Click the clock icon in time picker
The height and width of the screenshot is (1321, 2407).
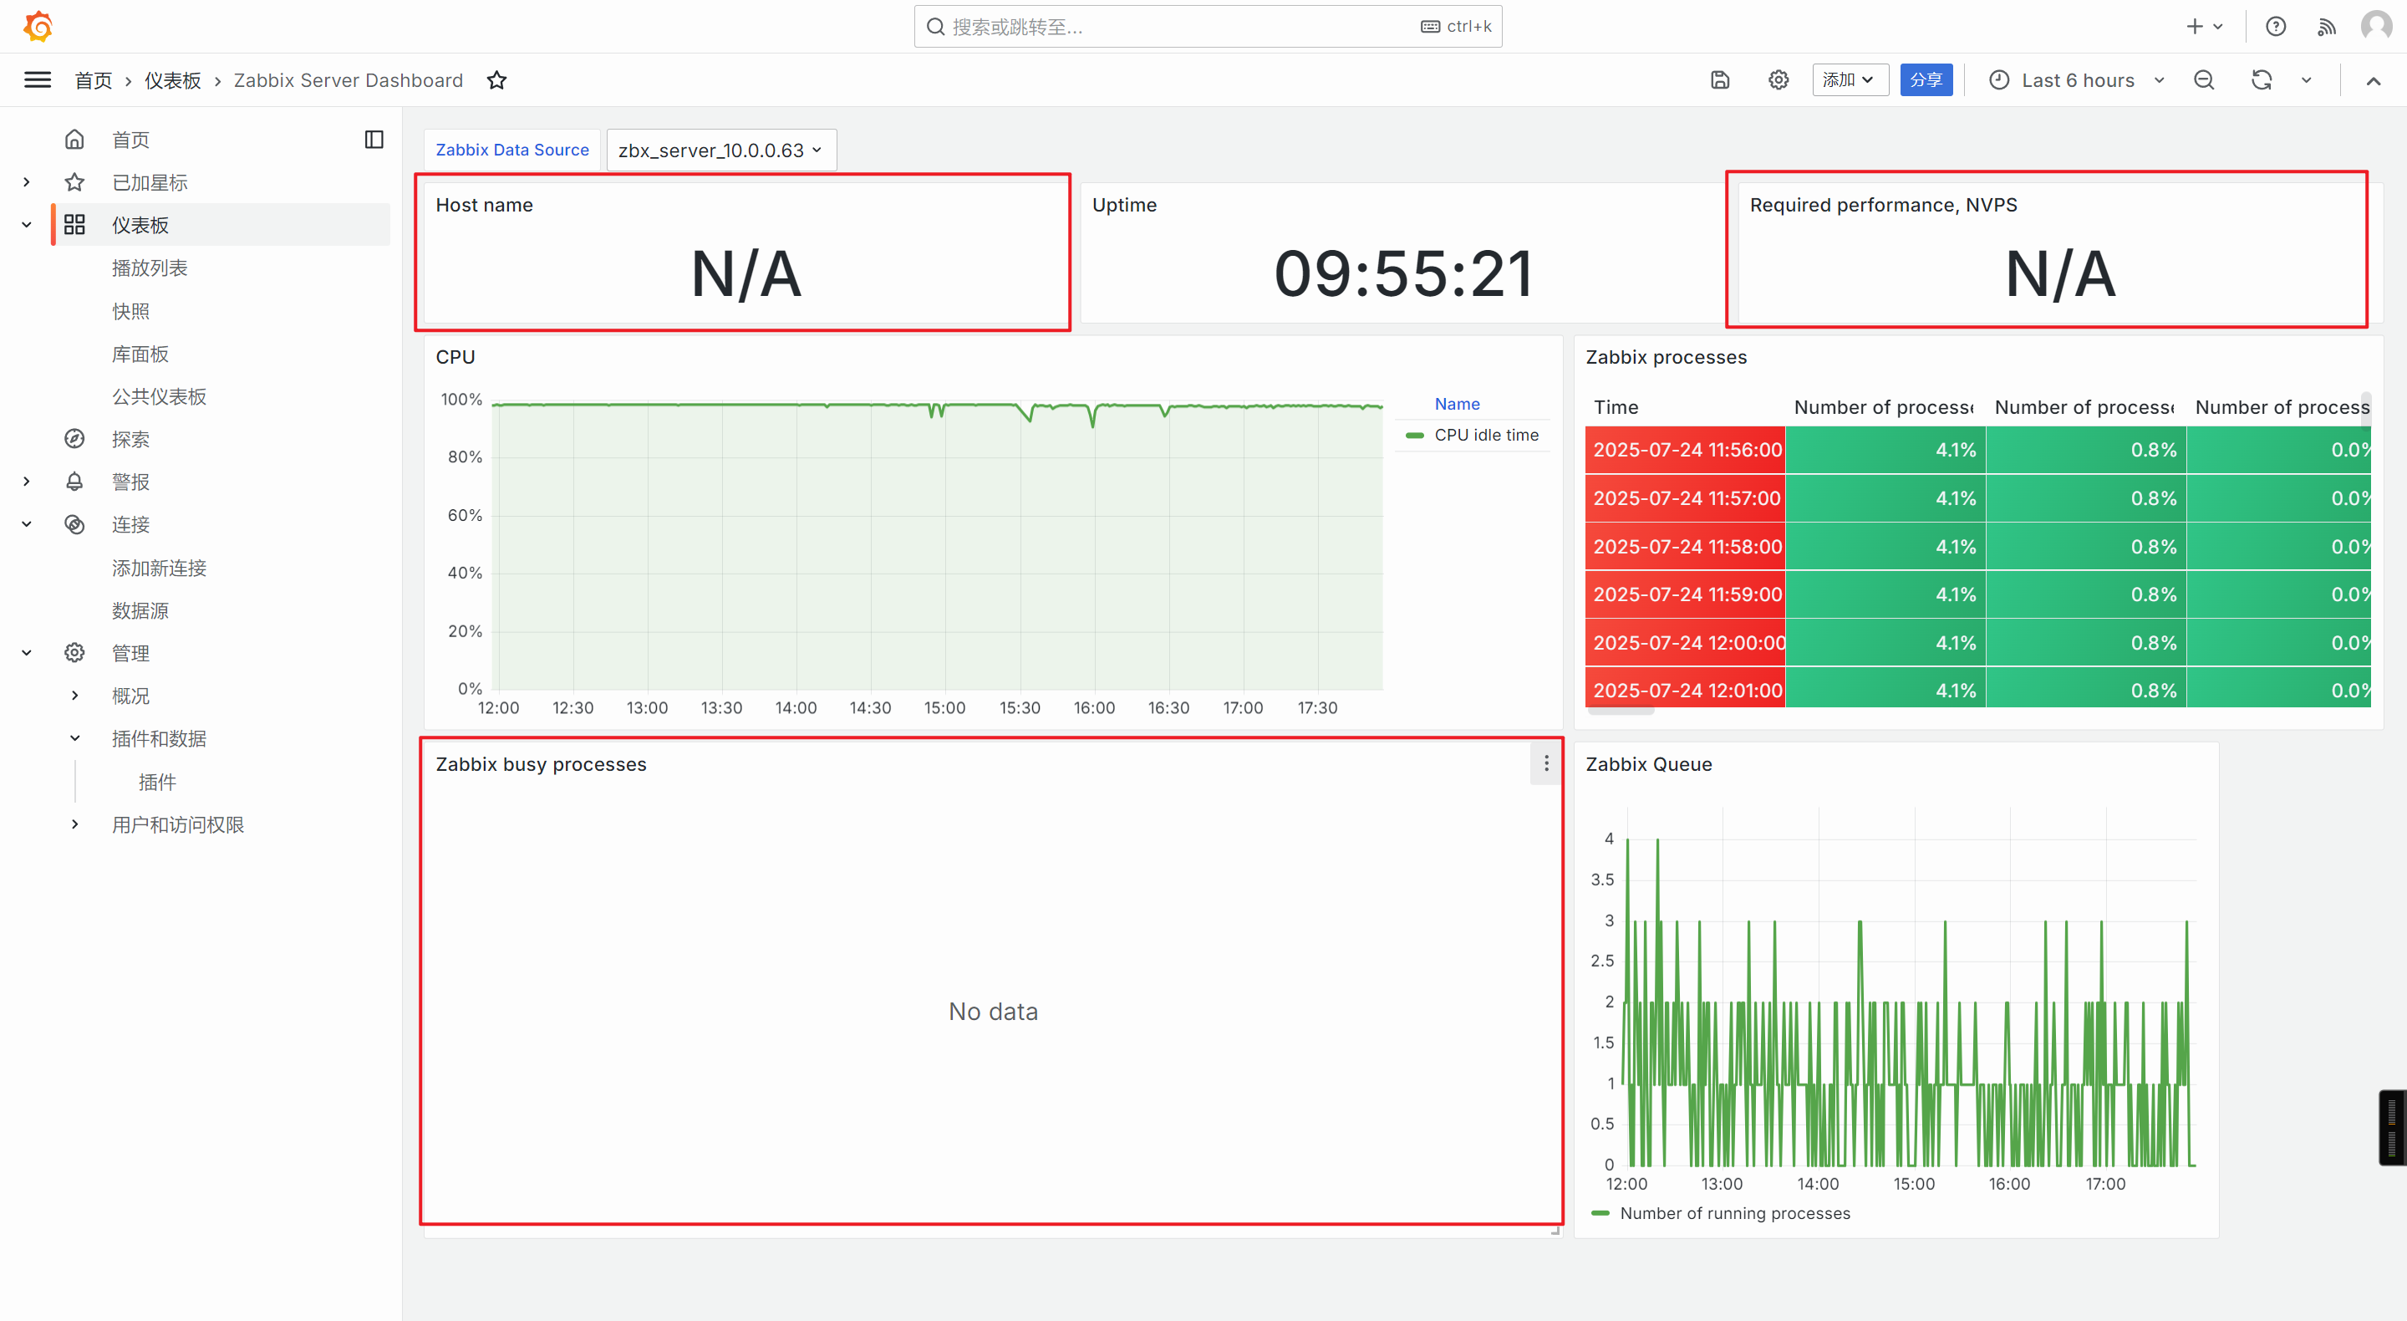click(1998, 80)
